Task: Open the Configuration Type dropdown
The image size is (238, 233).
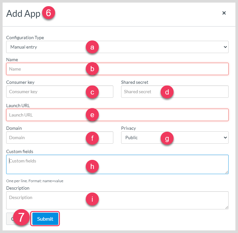Action: 117,47
